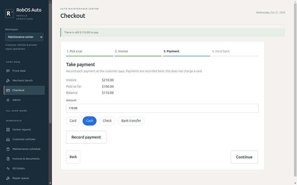
Task: Click the sidebar scrollbar down arrow
Action: [x=50, y=183]
